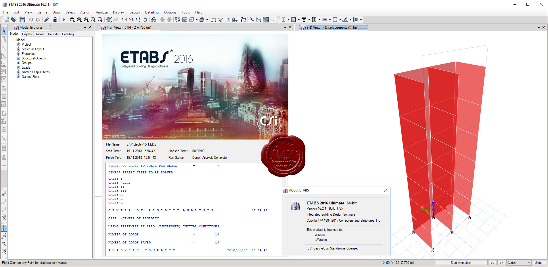Open the concrete frame design dropdown arrow
The width and height of the screenshot is (548, 267).
[x=299, y=20]
